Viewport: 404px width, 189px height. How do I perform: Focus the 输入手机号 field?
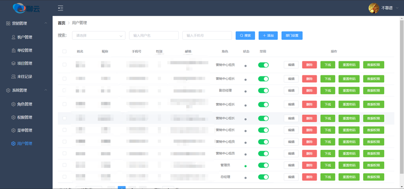coord(207,35)
